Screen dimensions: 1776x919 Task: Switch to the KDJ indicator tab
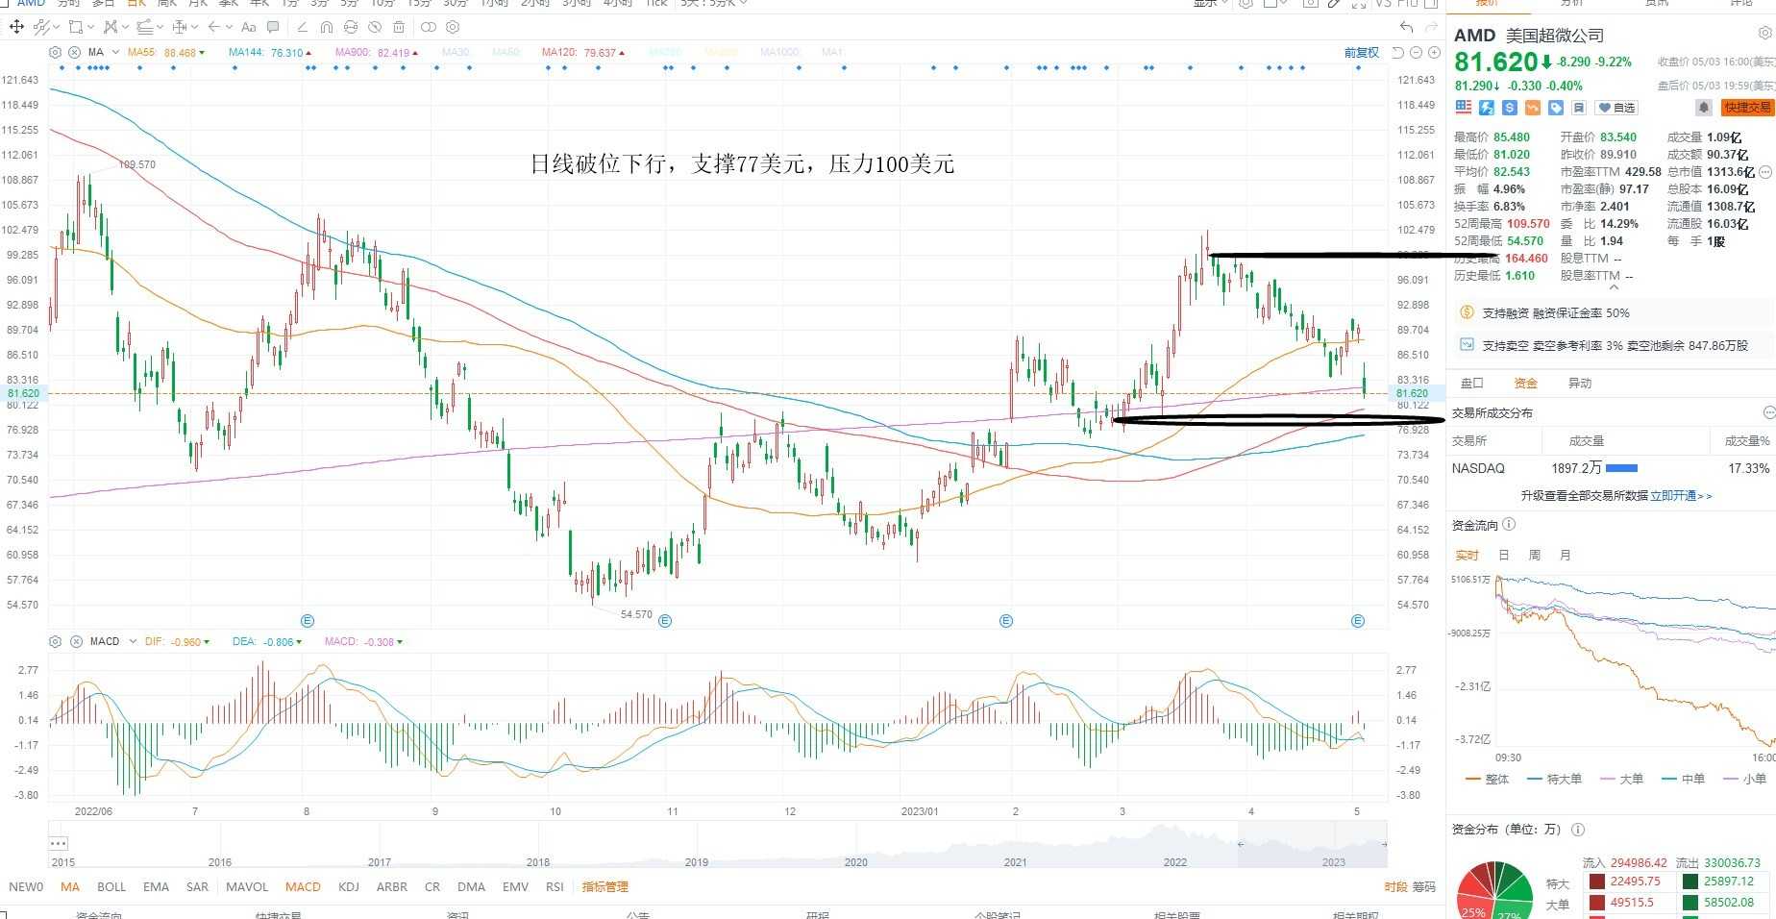point(349,886)
